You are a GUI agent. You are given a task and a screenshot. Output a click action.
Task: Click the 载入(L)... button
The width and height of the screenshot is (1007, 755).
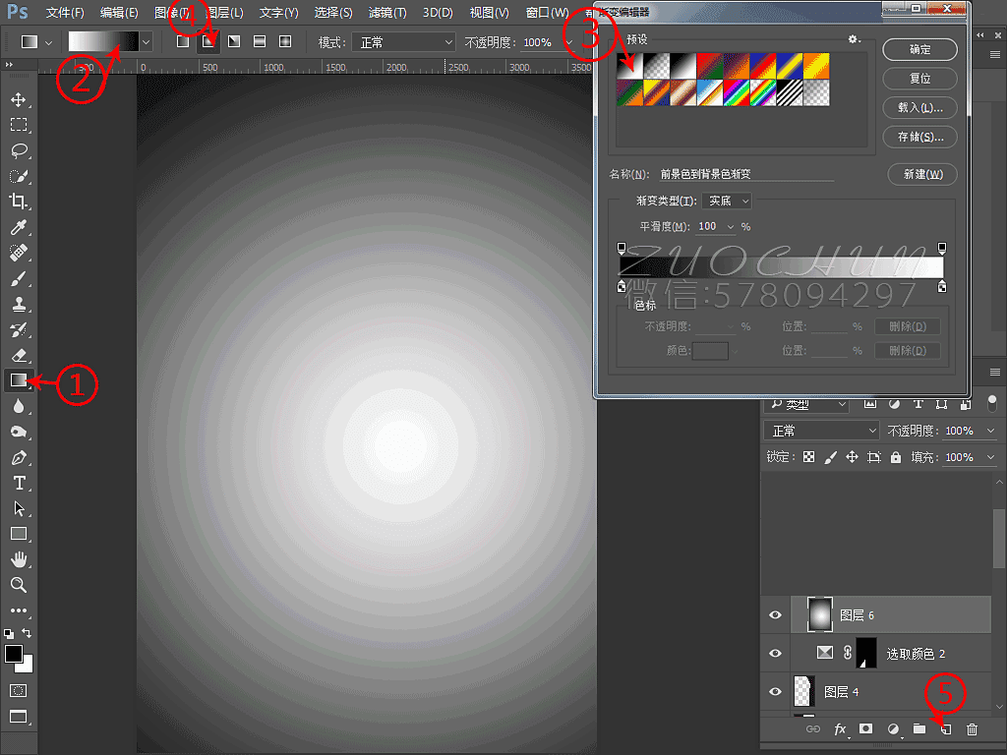(919, 107)
